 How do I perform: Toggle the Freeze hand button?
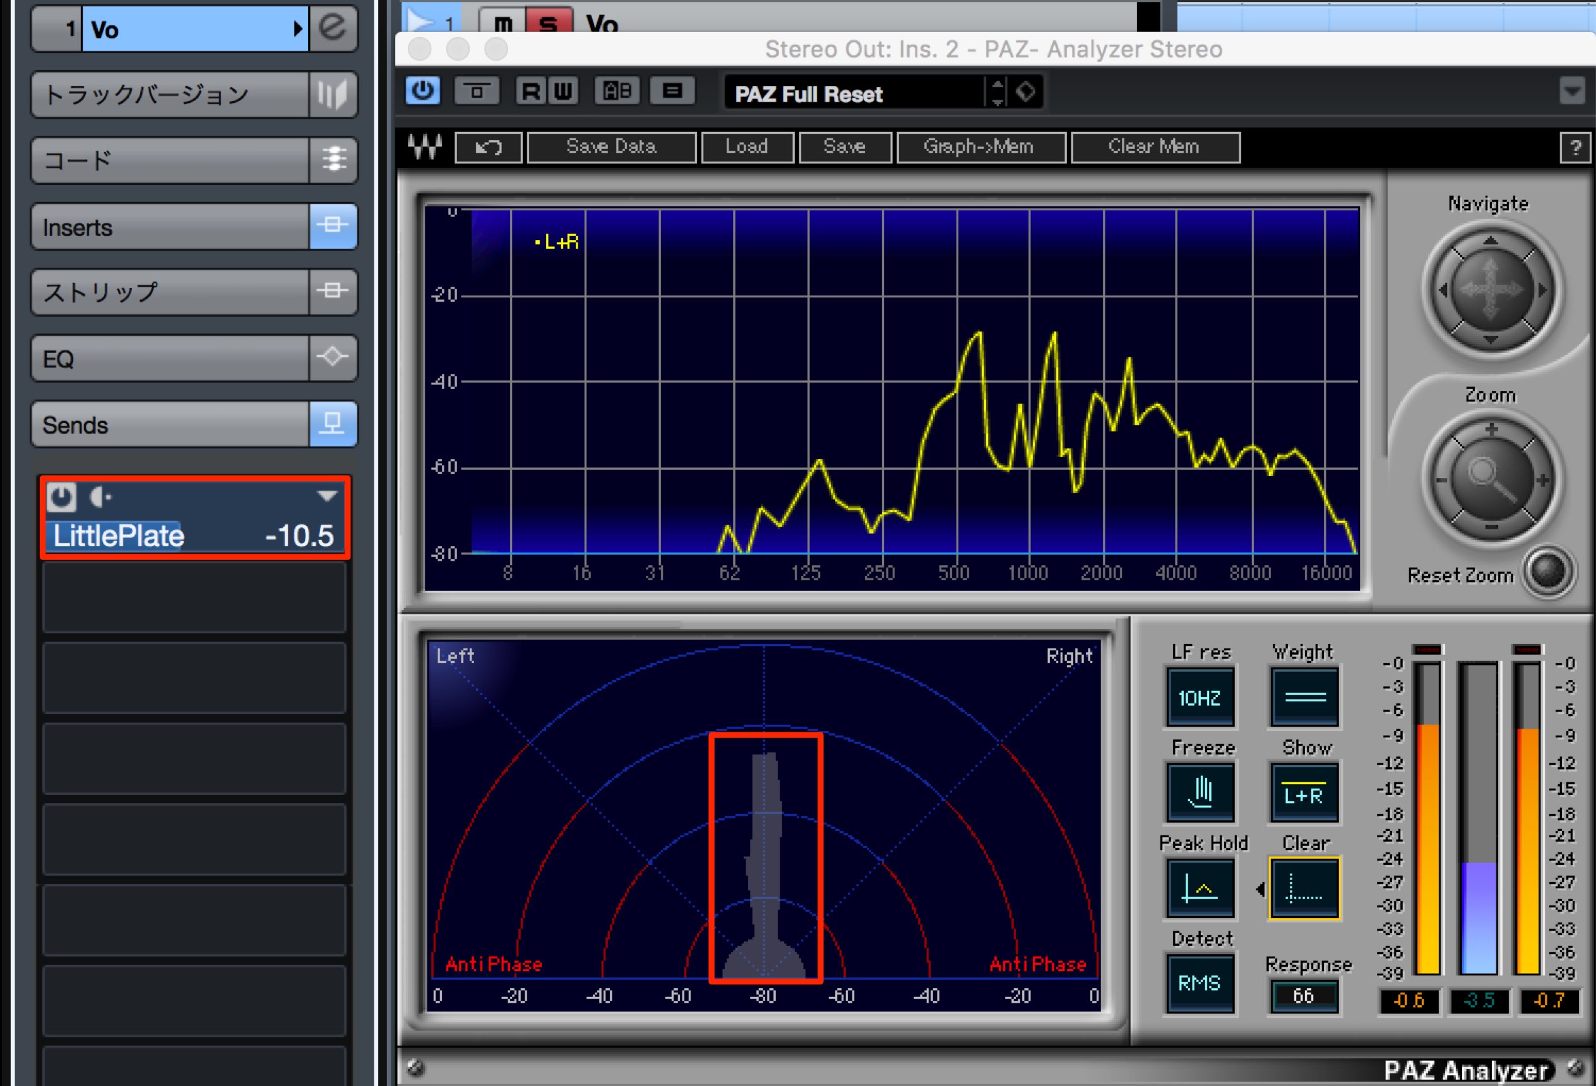click(1200, 792)
